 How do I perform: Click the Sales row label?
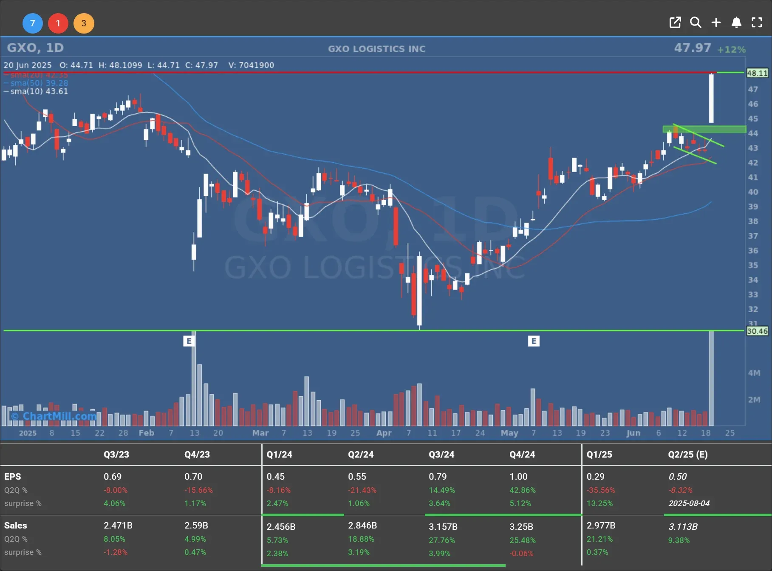(16, 526)
